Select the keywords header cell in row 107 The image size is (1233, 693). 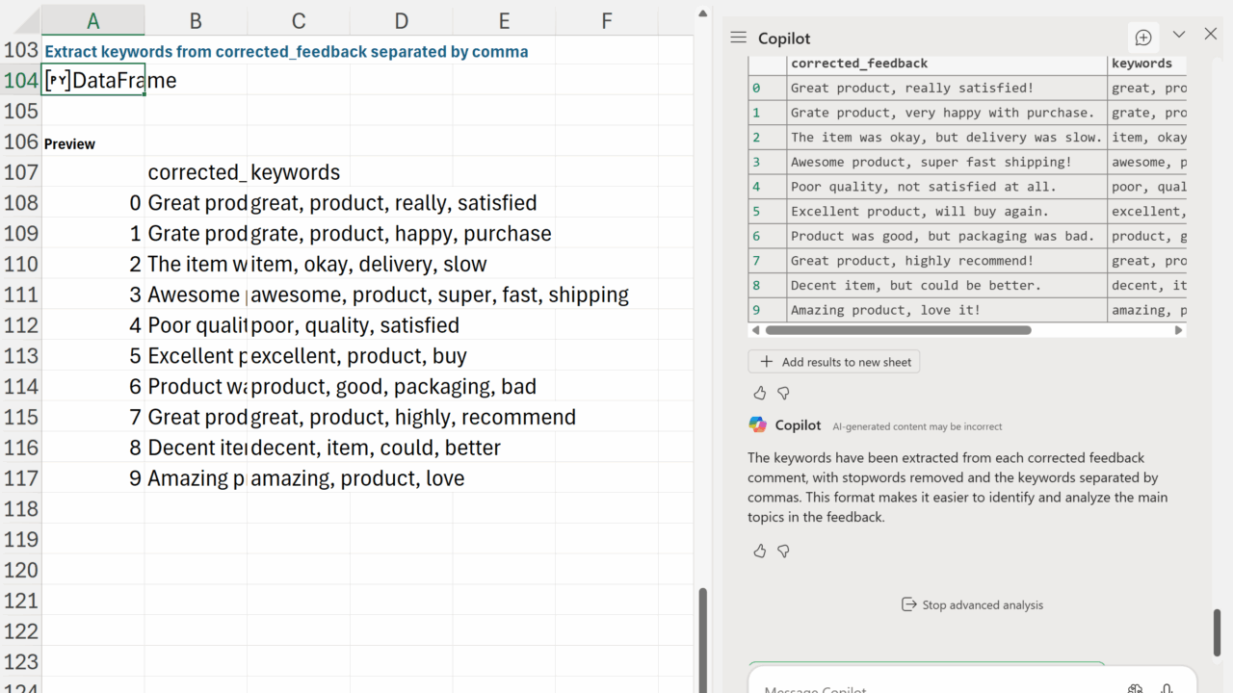pyautogui.click(x=296, y=172)
